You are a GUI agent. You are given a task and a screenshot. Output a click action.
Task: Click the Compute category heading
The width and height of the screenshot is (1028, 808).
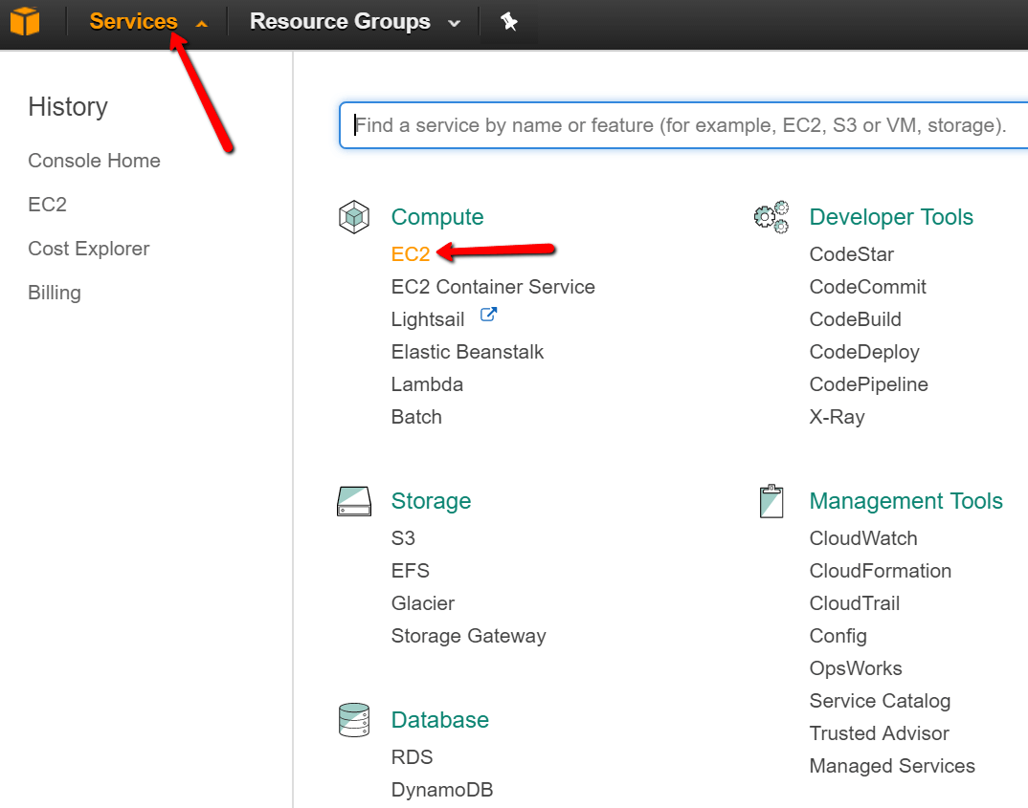click(437, 217)
